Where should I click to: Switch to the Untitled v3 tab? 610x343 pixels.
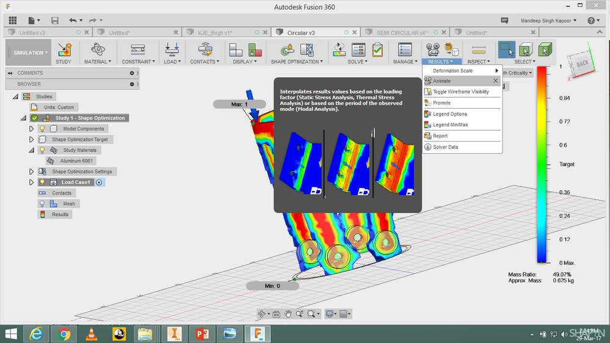46,33
